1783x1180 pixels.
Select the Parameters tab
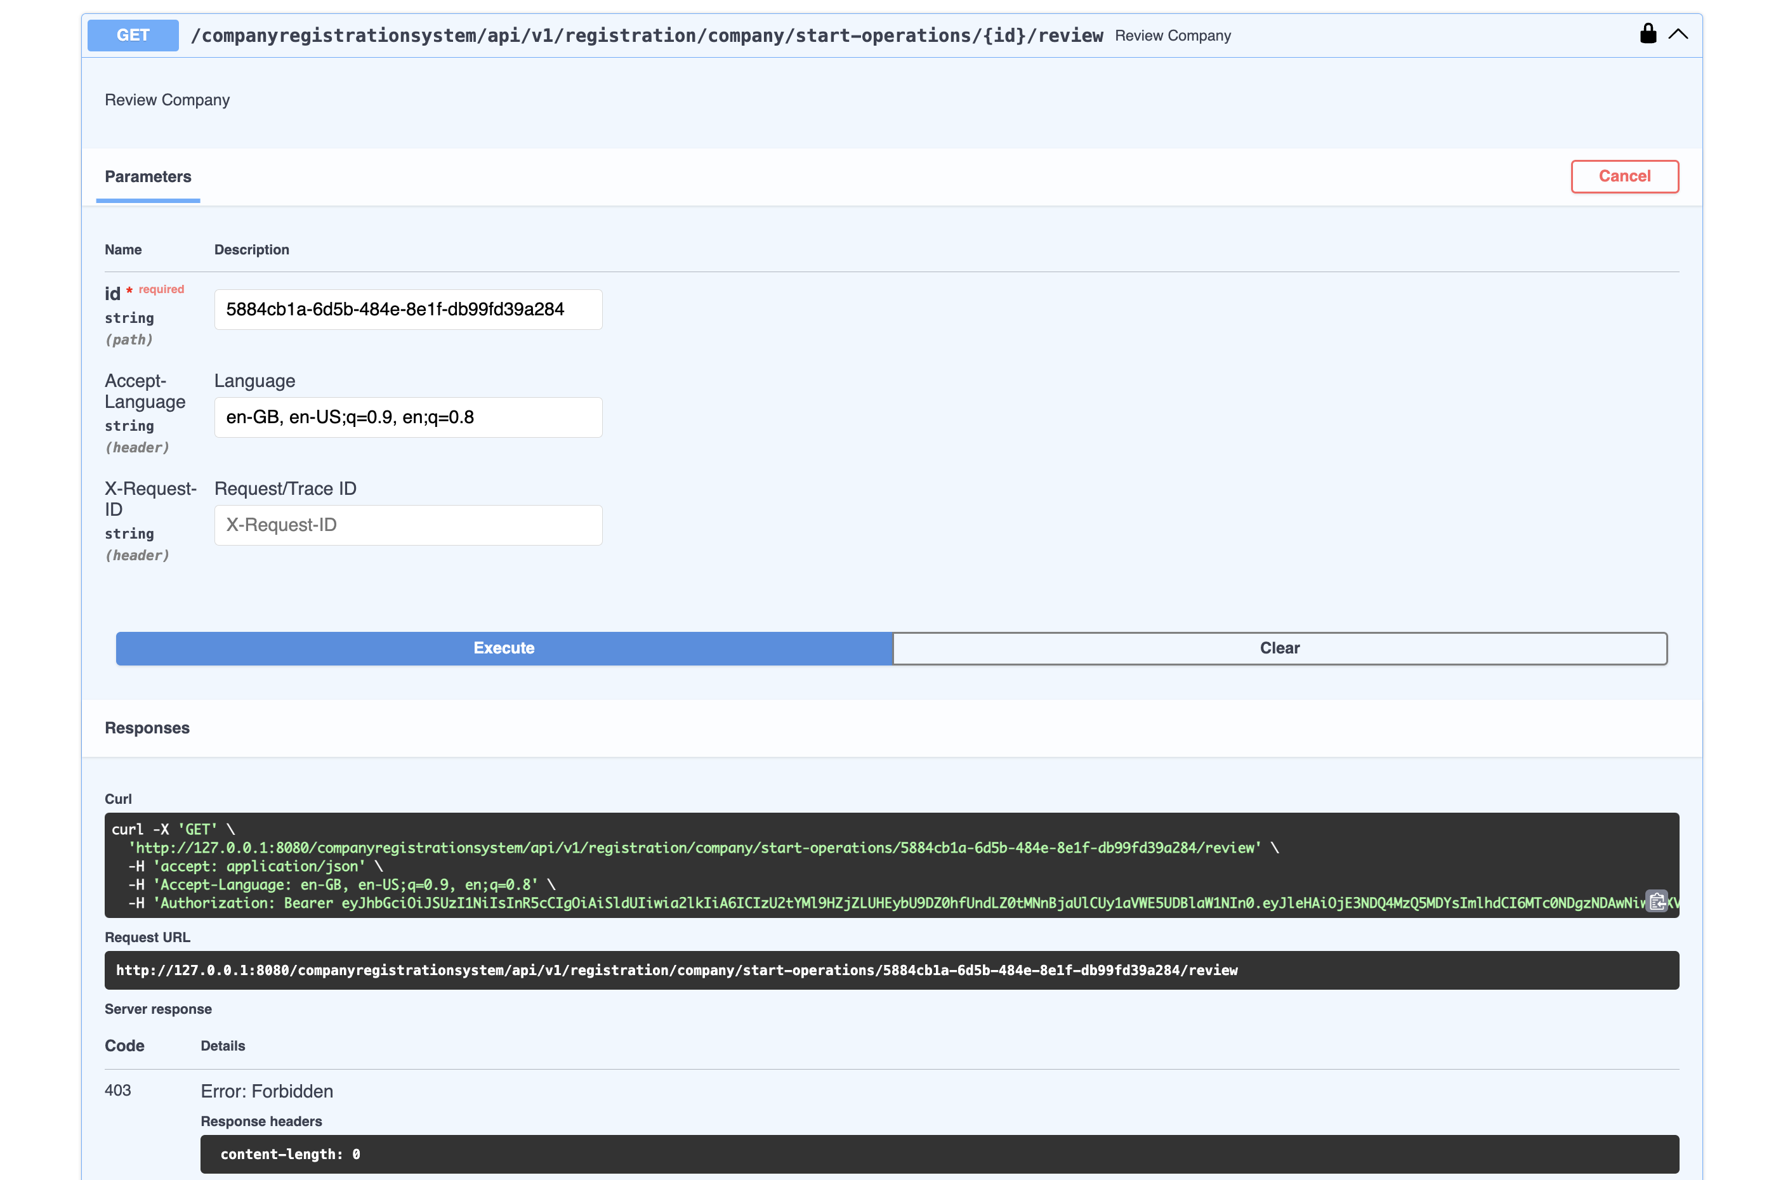coord(147,177)
